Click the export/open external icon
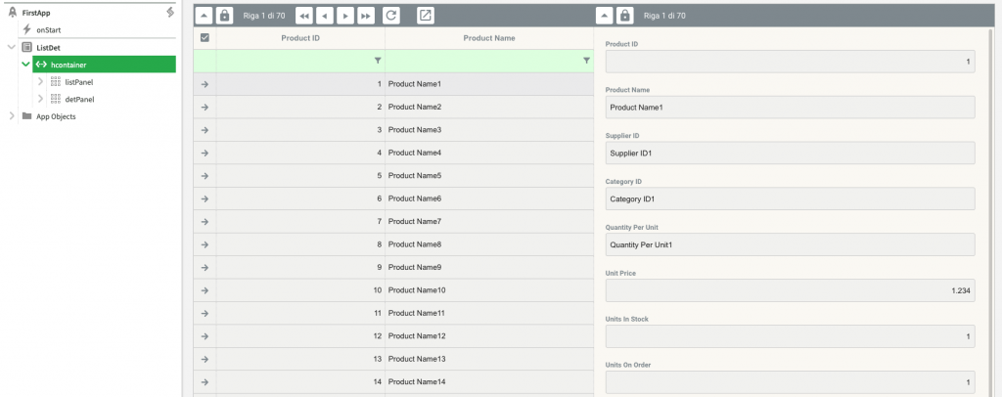This screenshot has width=1002, height=397. (x=426, y=16)
